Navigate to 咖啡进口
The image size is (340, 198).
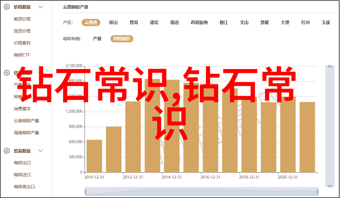(x=22, y=175)
